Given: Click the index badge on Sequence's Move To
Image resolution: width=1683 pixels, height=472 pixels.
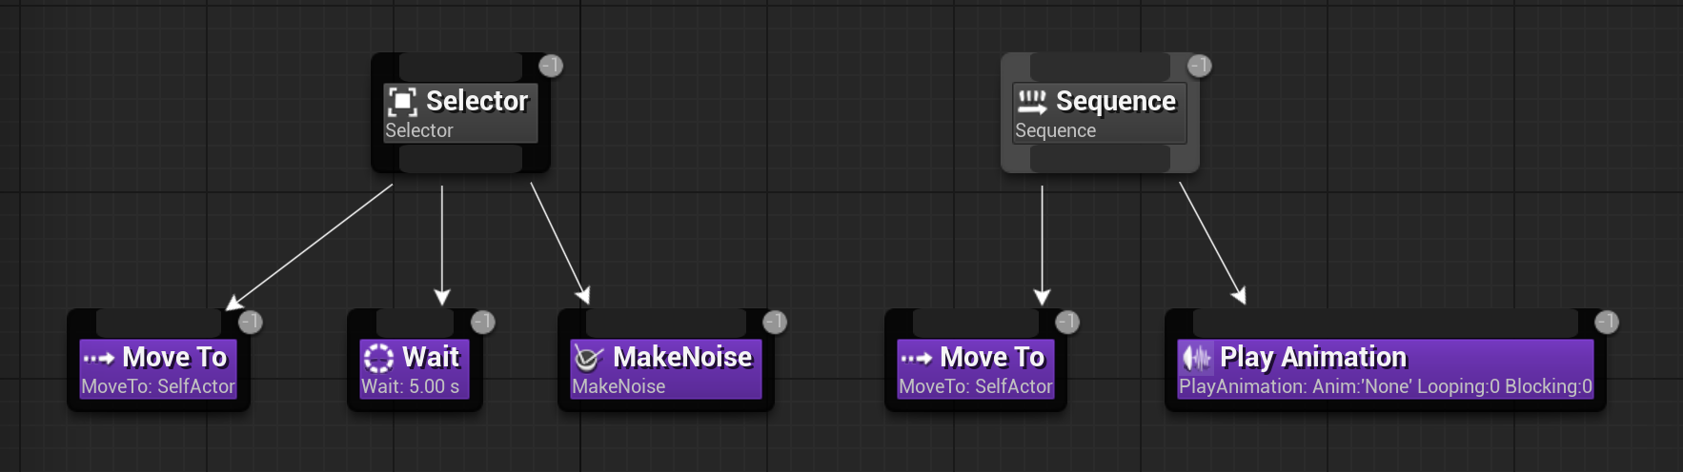Looking at the screenshot, I should coord(1067,322).
